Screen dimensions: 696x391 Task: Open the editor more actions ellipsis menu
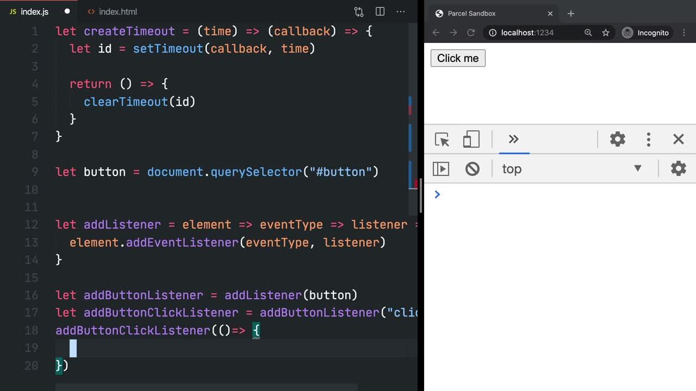(x=401, y=11)
